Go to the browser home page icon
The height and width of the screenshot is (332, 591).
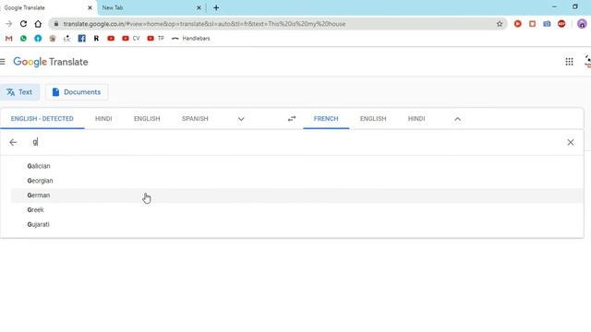(x=38, y=24)
